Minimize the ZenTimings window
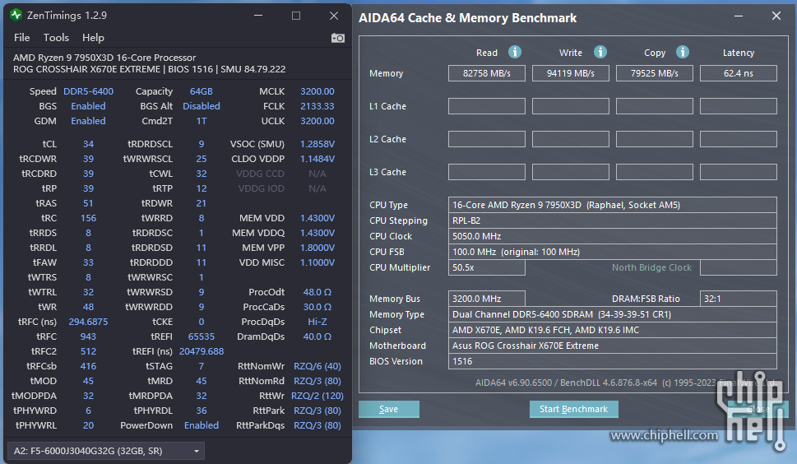The height and width of the screenshot is (464, 797). point(258,16)
